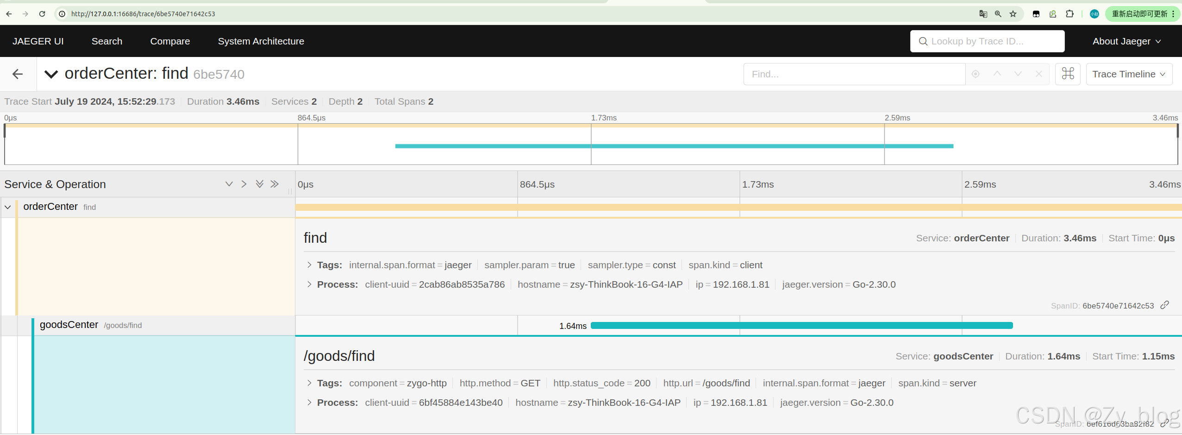Jump to next search result arrow
The height and width of the screenshot is (435, 1182).
click(1018, 74)
